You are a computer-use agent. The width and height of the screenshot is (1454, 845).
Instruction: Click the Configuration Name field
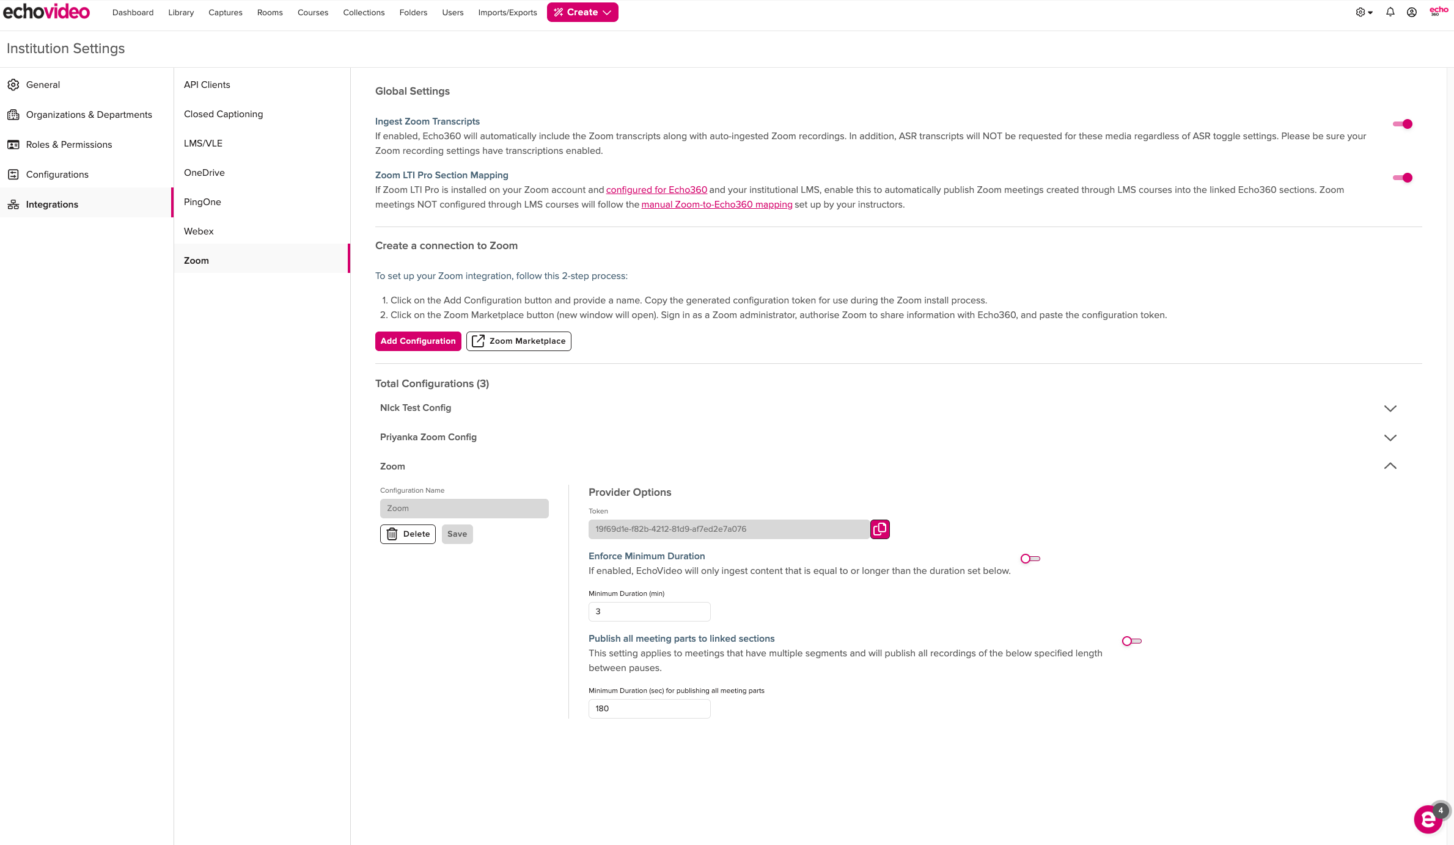[x=464, y=509]
